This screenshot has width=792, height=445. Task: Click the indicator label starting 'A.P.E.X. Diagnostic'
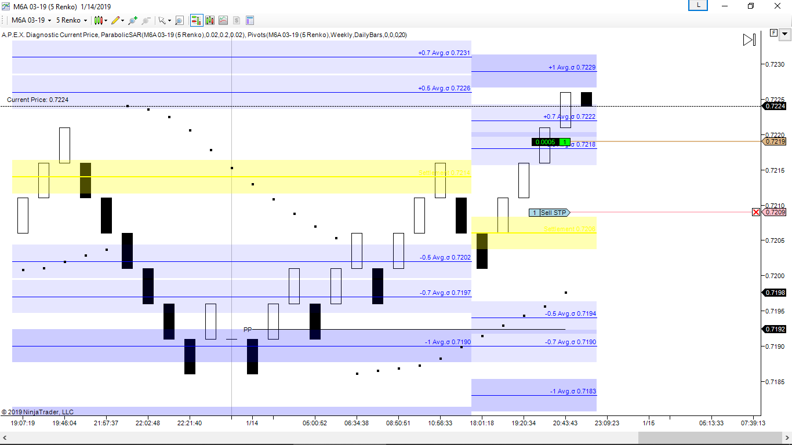coord(204,35)
